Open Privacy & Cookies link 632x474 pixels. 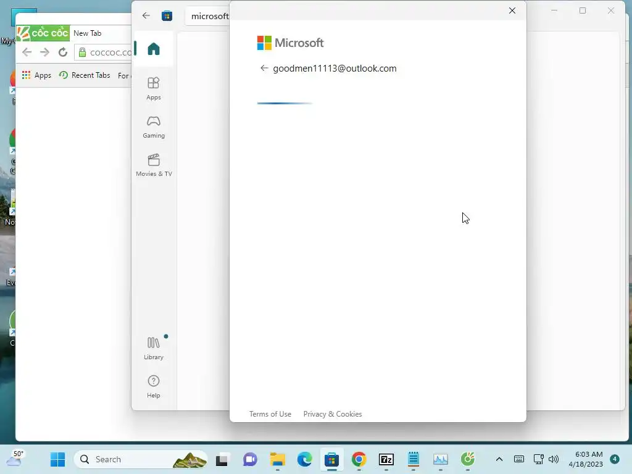[333, 414]
